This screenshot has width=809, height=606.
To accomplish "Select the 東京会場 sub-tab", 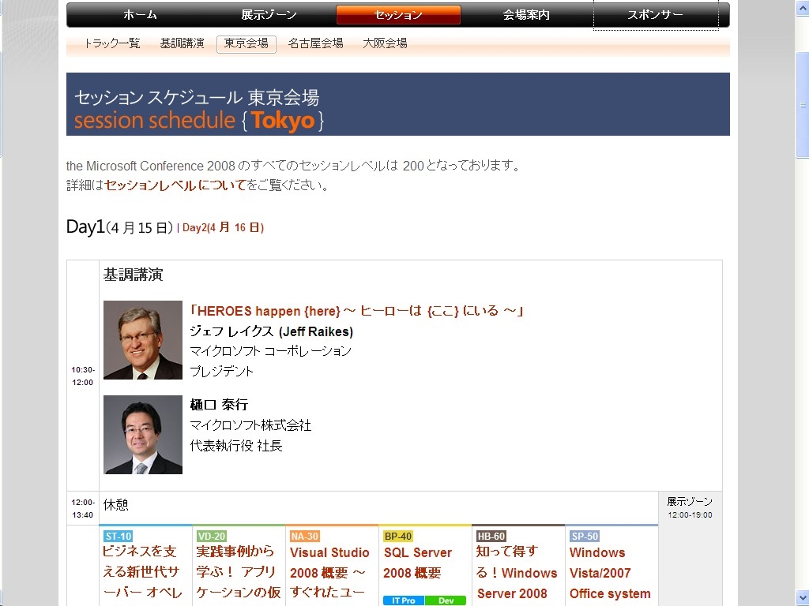I will [x=246, y=44].
